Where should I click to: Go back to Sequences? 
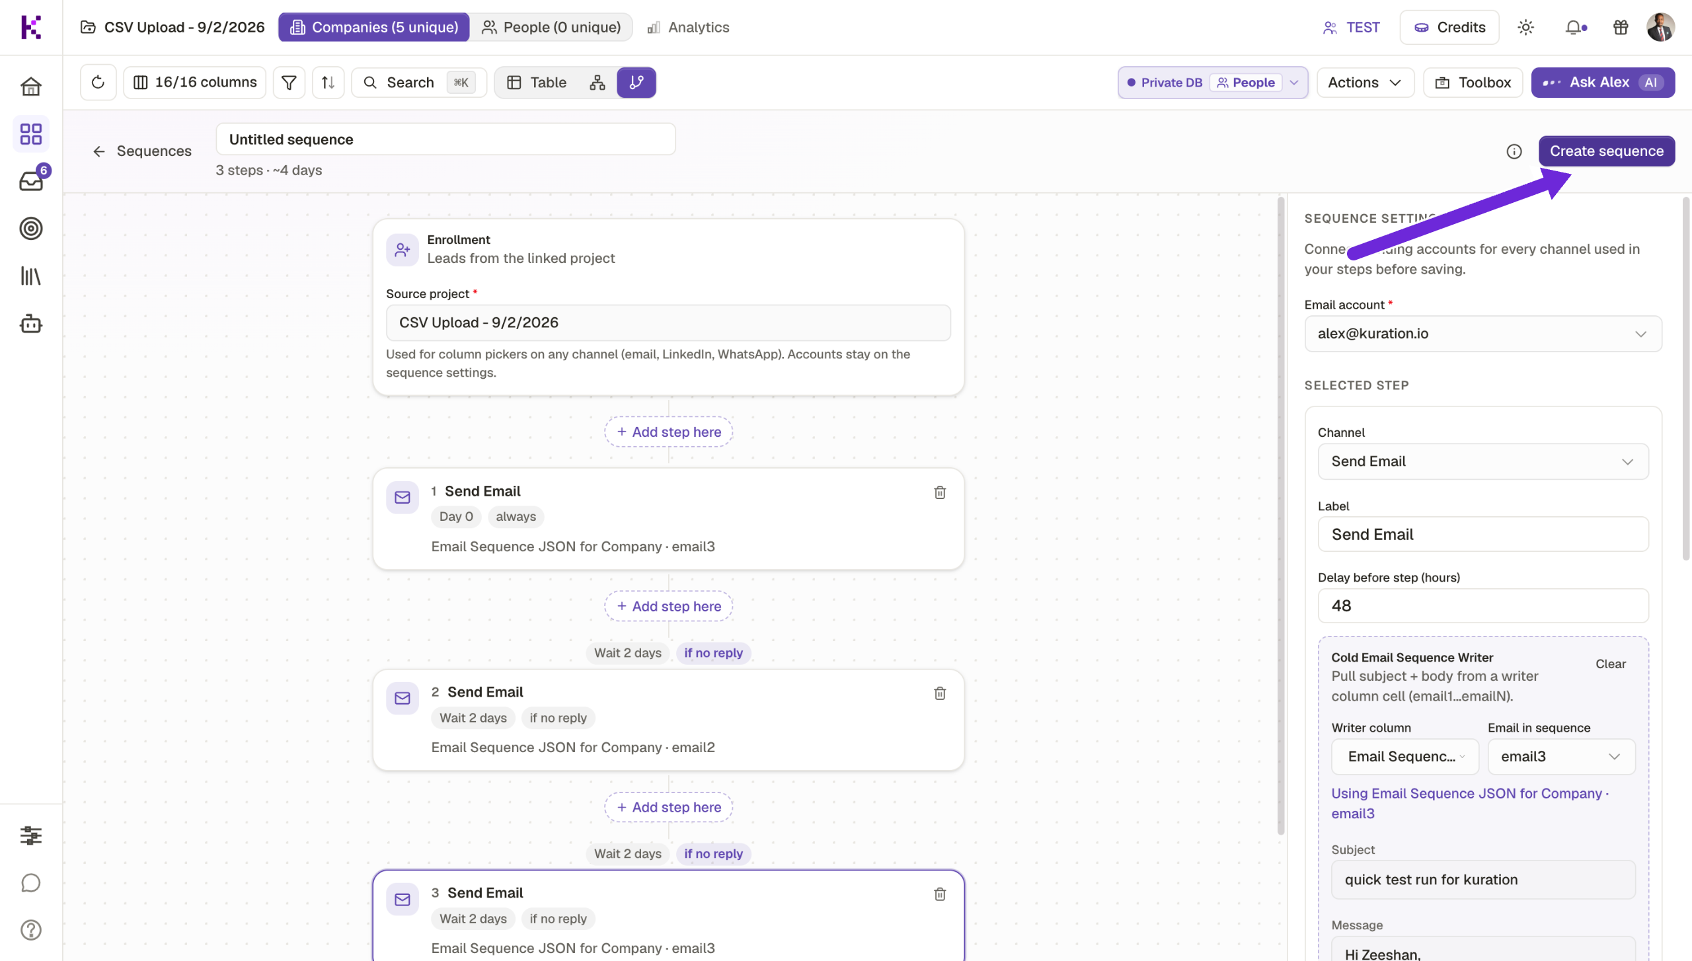141,151
